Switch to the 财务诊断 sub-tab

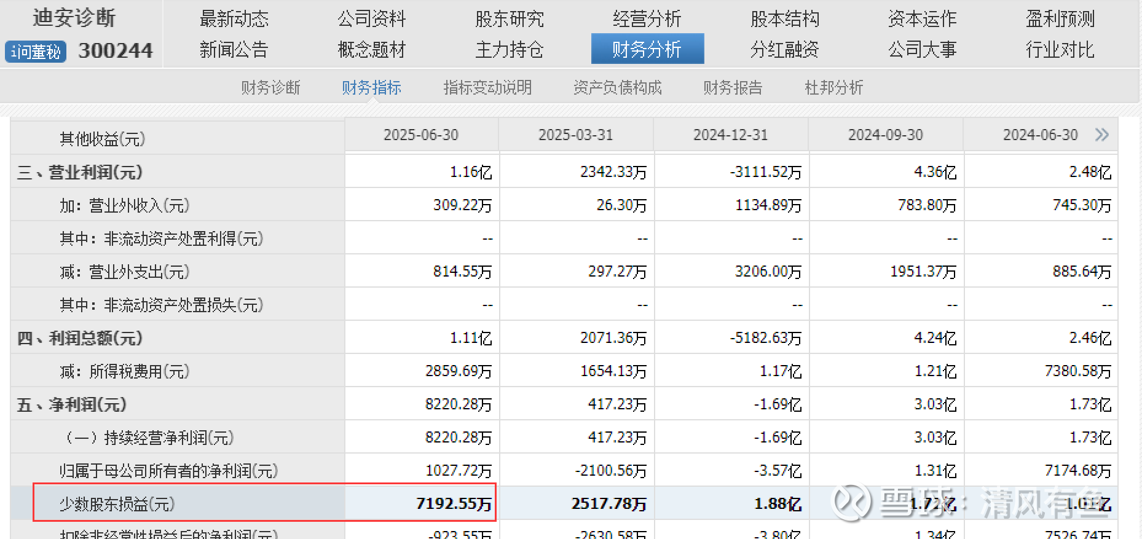[x=270, y=88]
